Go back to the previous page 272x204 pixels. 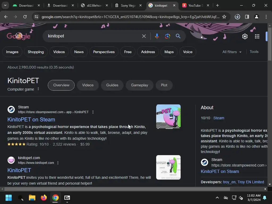tap(6, 17)
